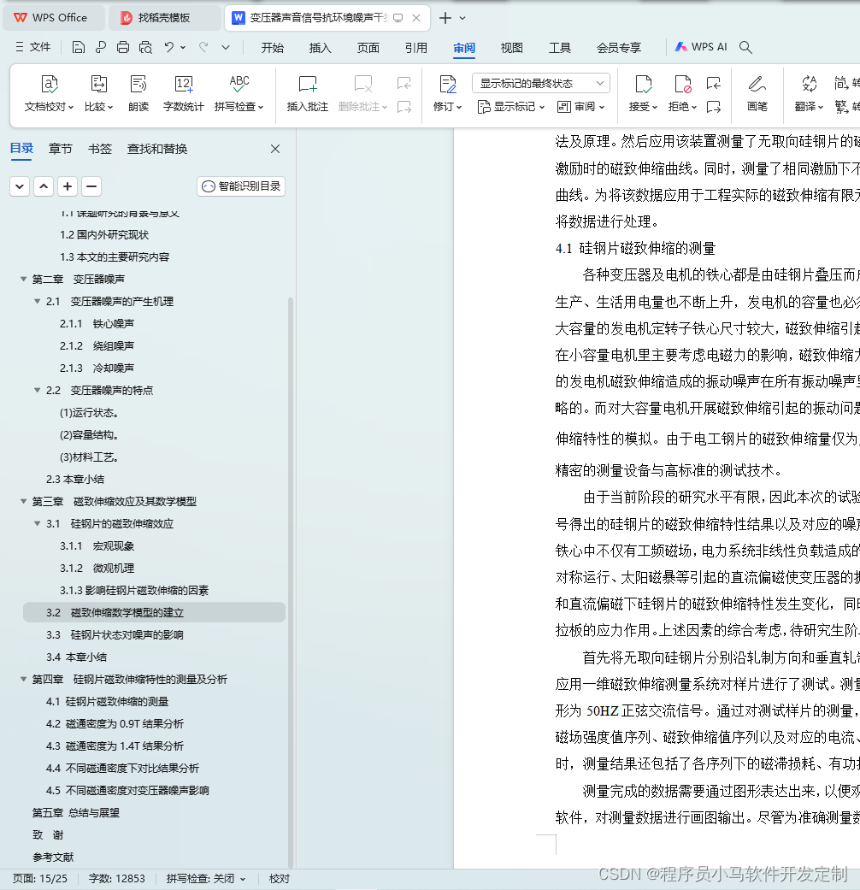The image size is (860, 890).
Task: Collapse the 2.2 变压器噪声的特点 node
Action: coord(38,390)
